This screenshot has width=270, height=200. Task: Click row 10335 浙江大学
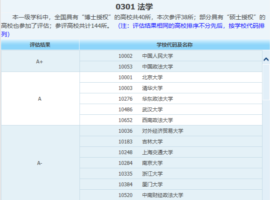pyautogui.click(x=171, y=173)
